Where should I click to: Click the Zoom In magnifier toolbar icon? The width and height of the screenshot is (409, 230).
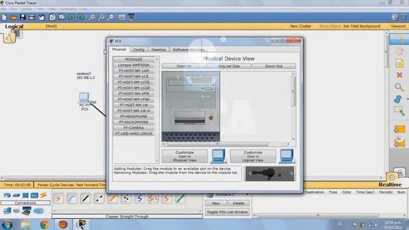(x=91, y=17)
